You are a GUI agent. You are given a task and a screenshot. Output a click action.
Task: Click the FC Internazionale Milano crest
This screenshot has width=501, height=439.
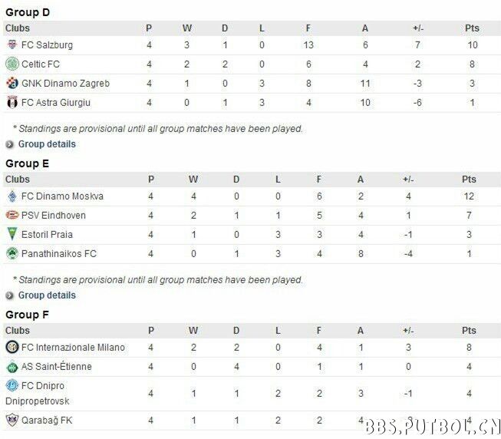pos(12,347)
